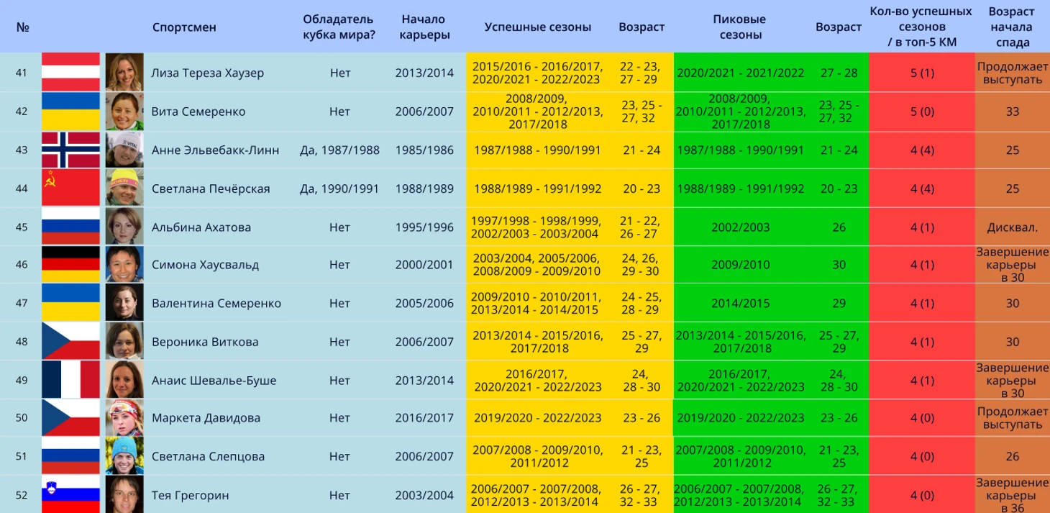This screenshot has height=513, width=1050.
Task: Click the name Валентина Семеренко
Action: (x=216, y=303)
